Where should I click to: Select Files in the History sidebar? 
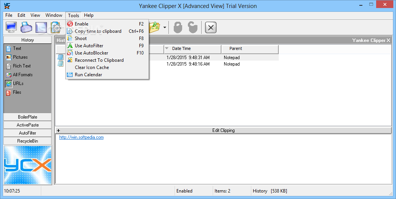coord(14,92)
